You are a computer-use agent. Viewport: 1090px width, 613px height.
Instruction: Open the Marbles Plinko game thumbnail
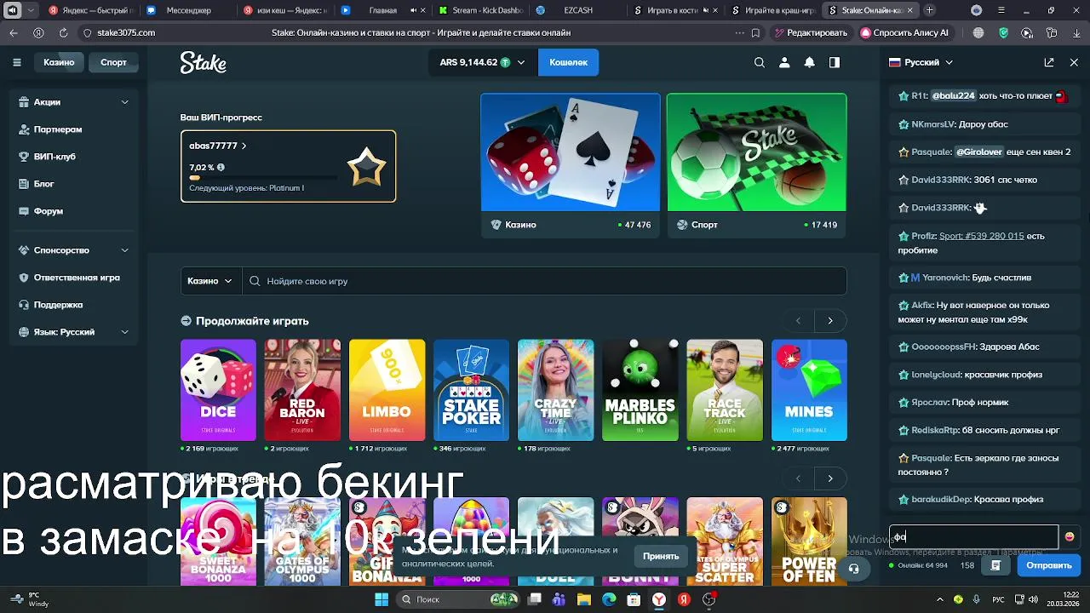[640, 390]
